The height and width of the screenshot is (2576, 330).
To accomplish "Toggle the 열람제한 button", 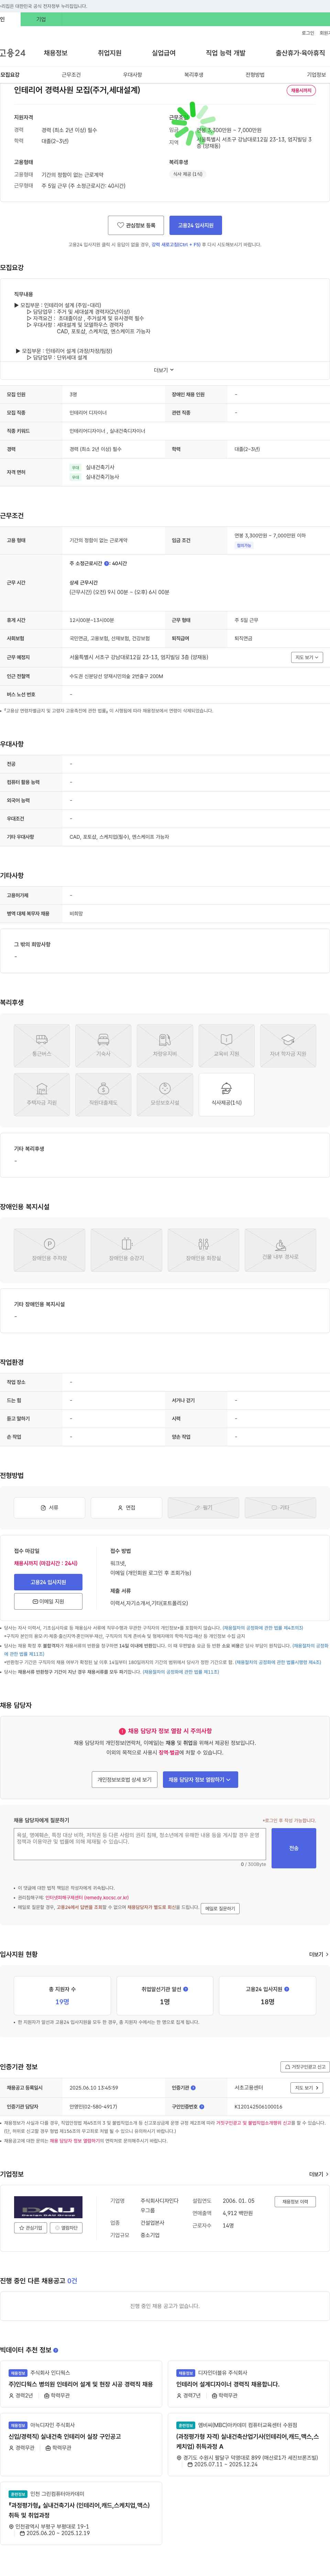I will [66, 2228].
